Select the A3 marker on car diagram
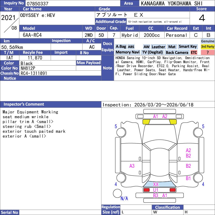Viewport: 215px width, 215px height. pos(132,166)
